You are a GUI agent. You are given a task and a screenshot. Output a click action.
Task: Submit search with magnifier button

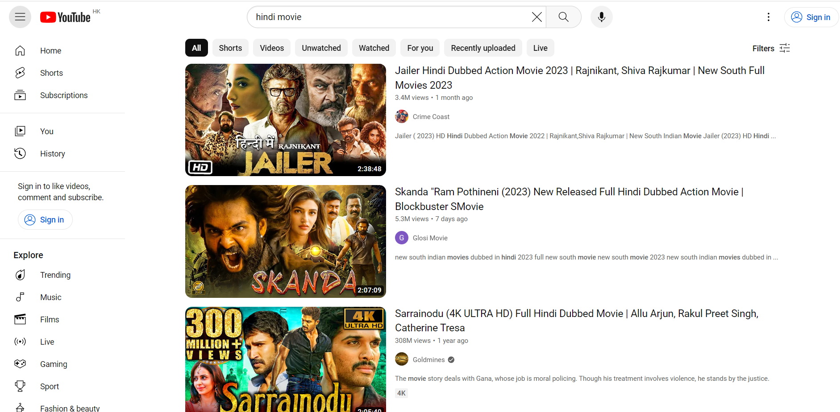(x=564, y=17)
